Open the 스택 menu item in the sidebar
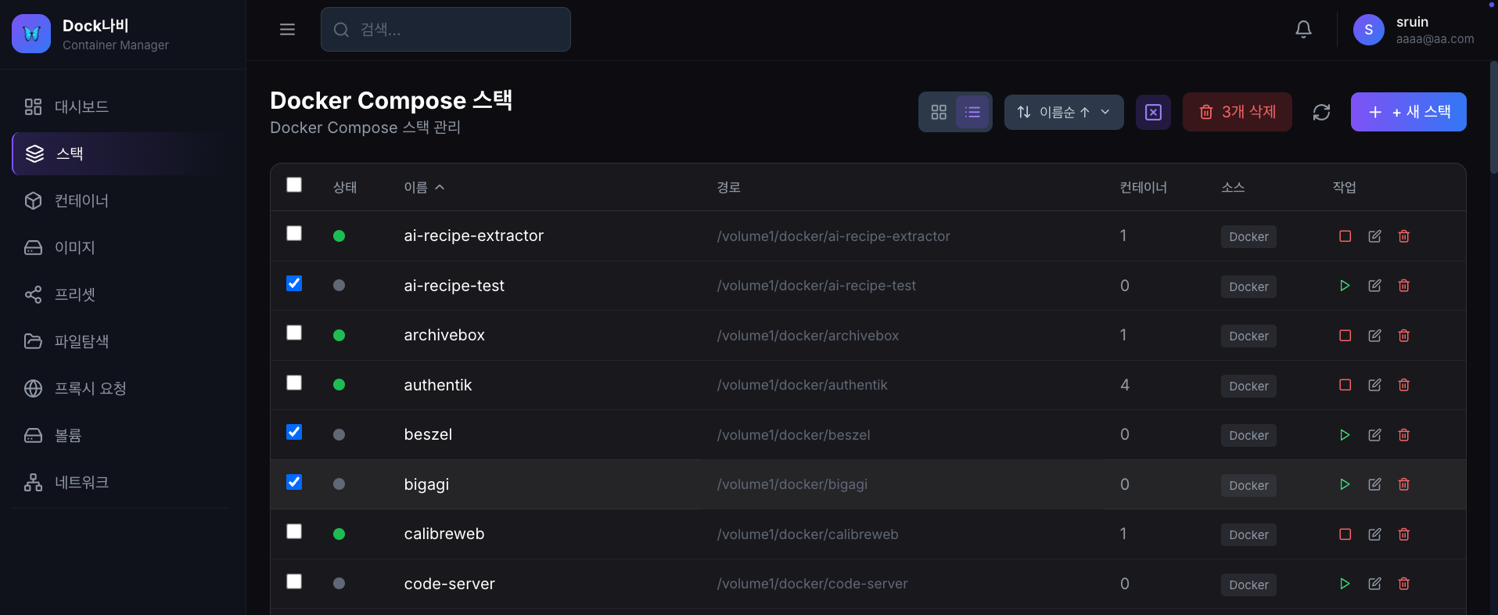The width and height of the screenshot is (1498, 615). [70, 153]
